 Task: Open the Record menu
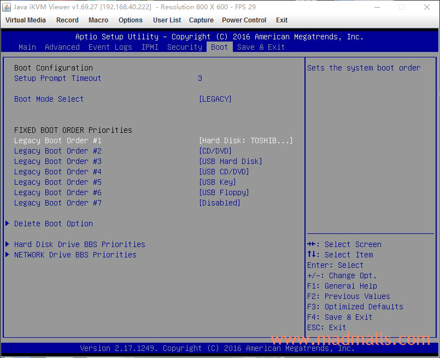click(67, 20)
